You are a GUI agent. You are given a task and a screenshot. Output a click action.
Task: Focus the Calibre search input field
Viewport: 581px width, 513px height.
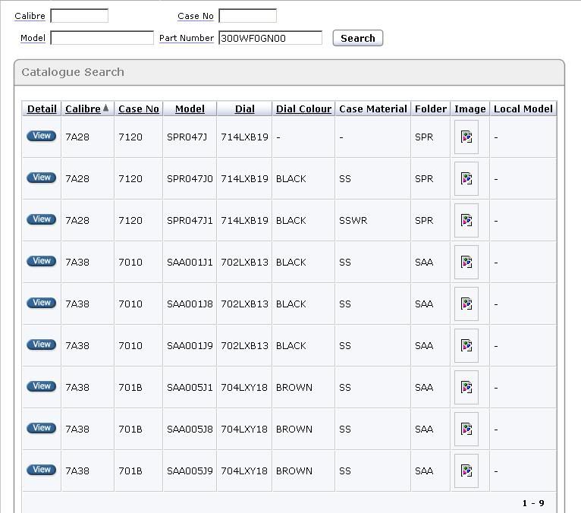click(x=79, y=16)
